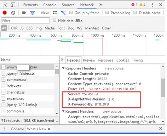Image resolution: width=167 pixels, height=136 pixels.
Task: Toggle the device toolbar icon
Action: [x=13, y=5]
